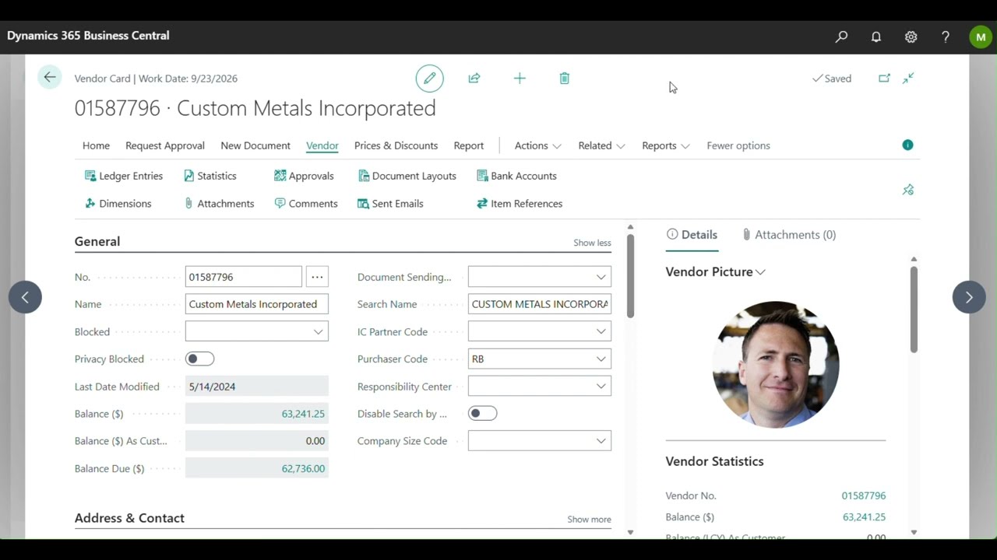Open Approvals
The width and height of the screenshot is (997, 560).
[304, 176]
